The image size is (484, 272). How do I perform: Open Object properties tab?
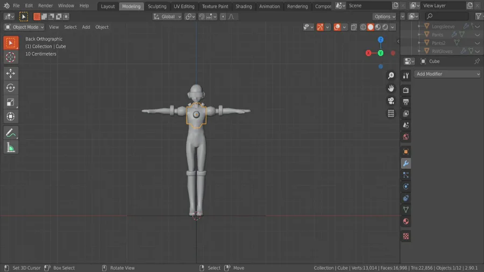[x=406, y=152]
